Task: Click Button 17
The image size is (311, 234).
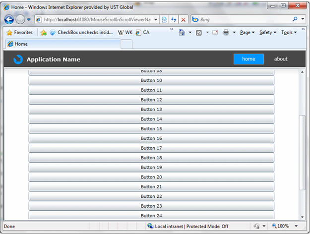Action: pyautogui.click(x=151, y=148)
